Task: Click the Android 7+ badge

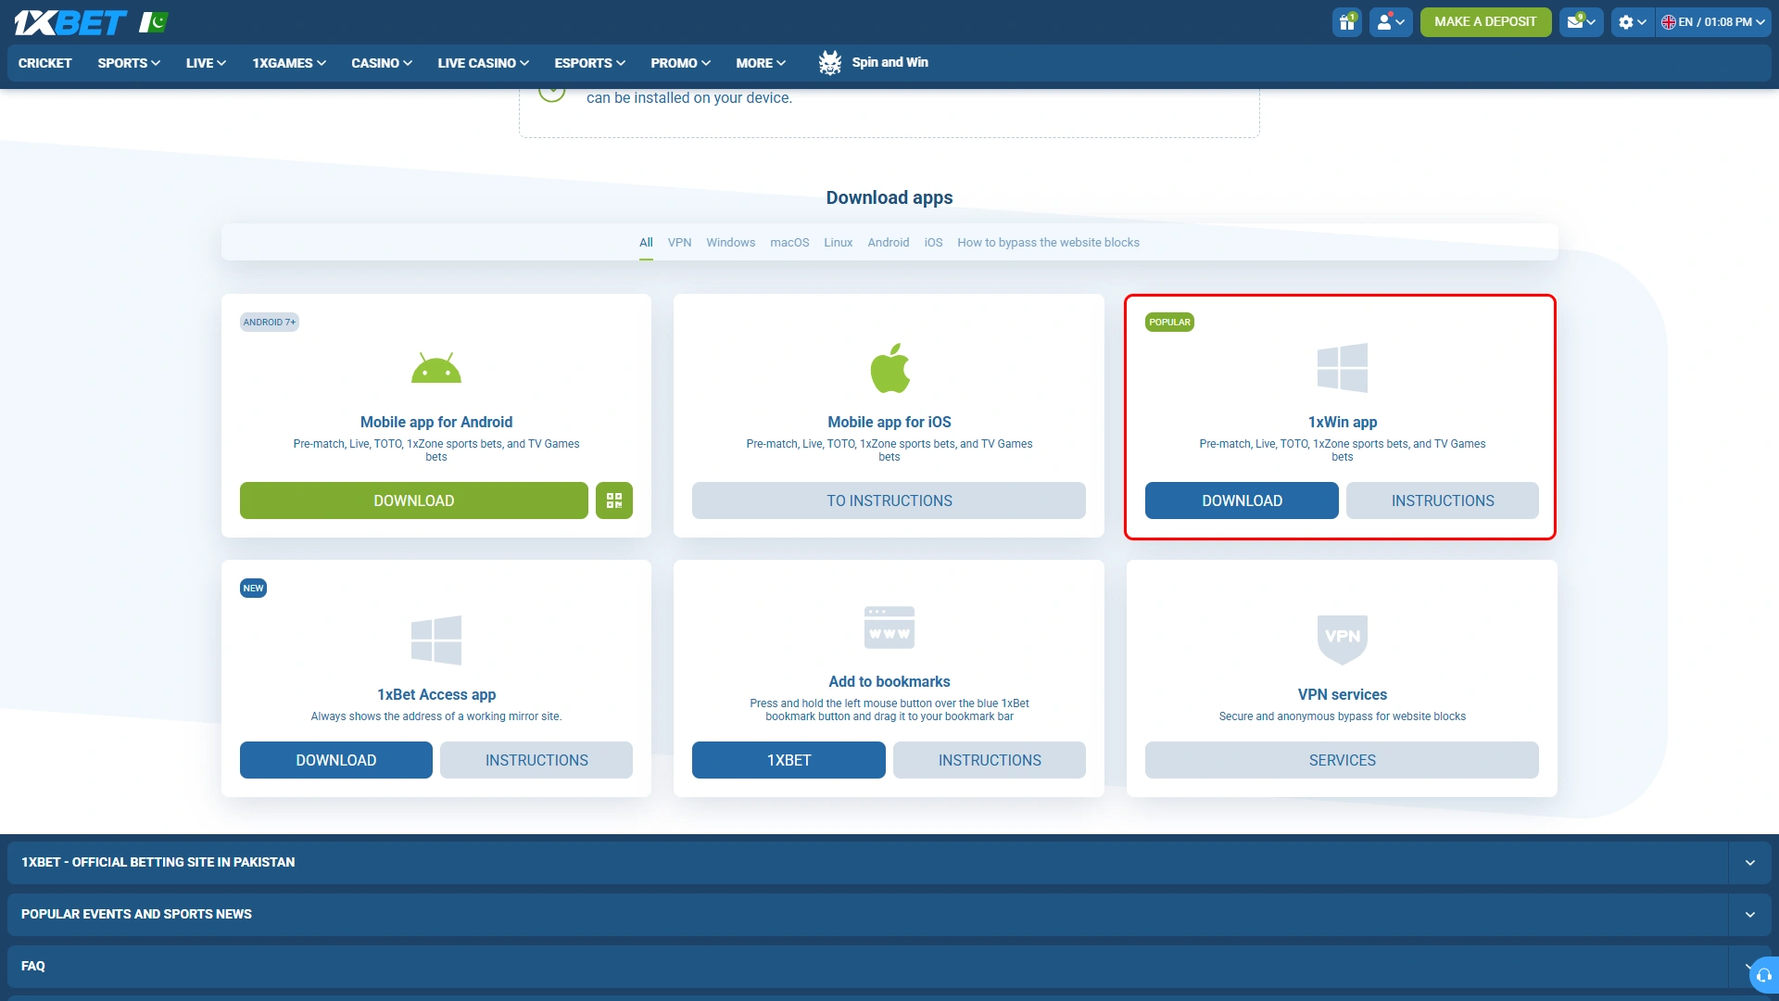Action: coord(270,323)
